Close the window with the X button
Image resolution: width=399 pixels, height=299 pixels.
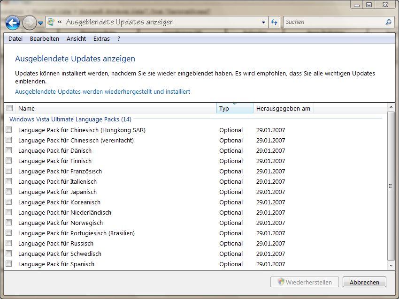pyautogui.click(x=385, y=5)
